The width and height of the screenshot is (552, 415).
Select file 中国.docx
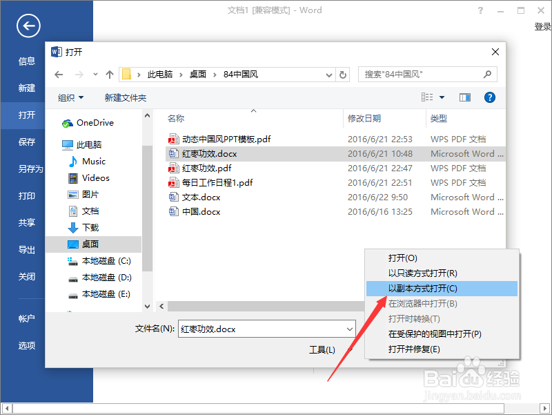[195, 212]
